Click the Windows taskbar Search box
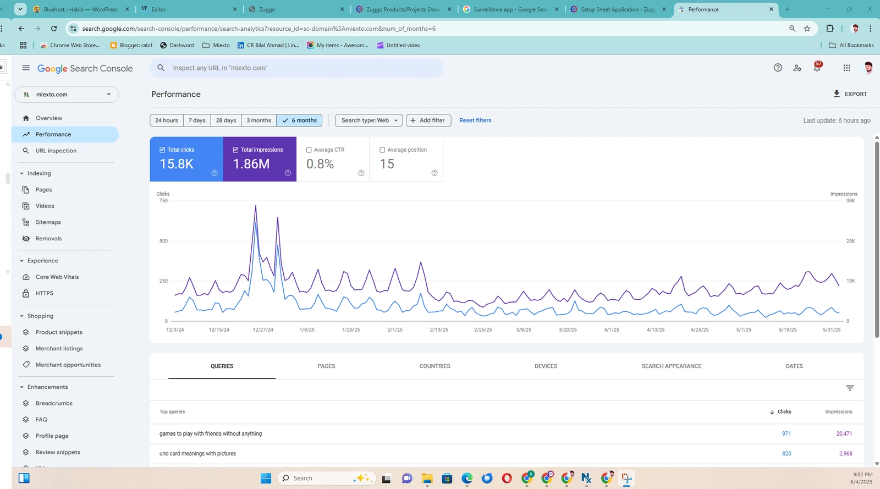The image size is (880, 489). (327, 479)
